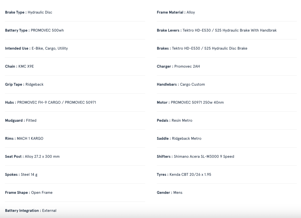Click the Shifters Shimano Acera entry

tap(195, 157)
